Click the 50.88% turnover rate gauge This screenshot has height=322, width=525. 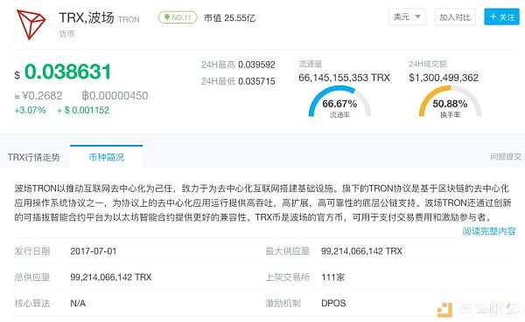click(x=450, y=102)
